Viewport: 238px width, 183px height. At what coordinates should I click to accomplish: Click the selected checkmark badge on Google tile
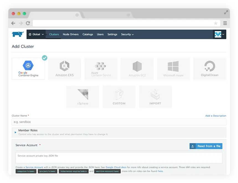45,58
